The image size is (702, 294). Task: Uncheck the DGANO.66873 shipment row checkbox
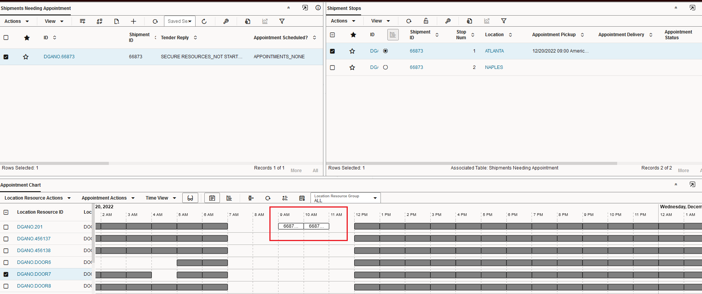[x=6, y=57]
